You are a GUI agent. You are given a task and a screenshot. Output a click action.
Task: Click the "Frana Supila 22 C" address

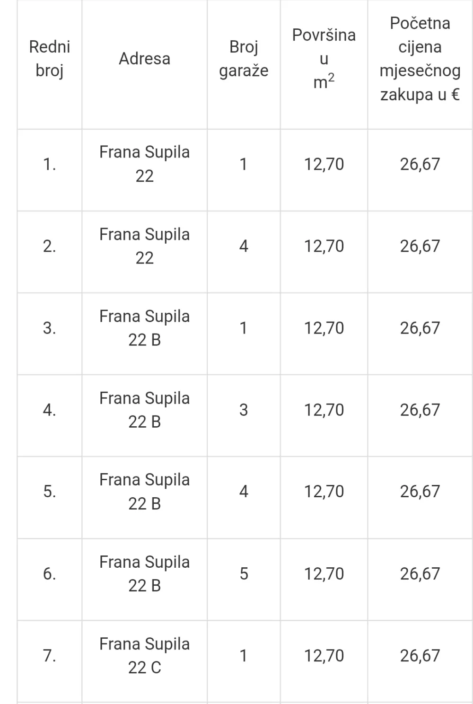[x=144, y=655]
